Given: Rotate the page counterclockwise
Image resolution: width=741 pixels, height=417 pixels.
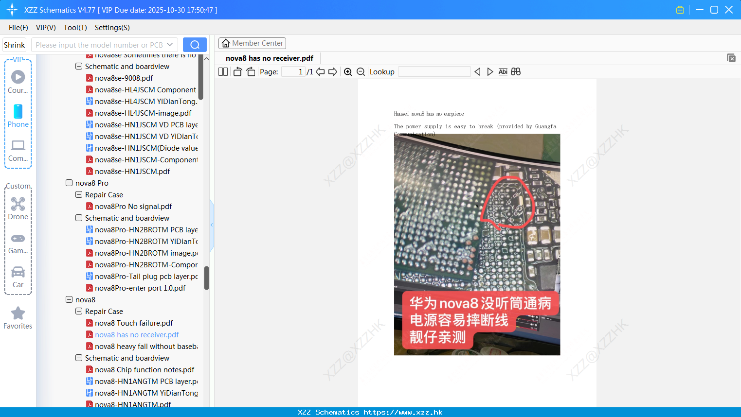Looking at the screenshot, I should (x=237, y=72).
